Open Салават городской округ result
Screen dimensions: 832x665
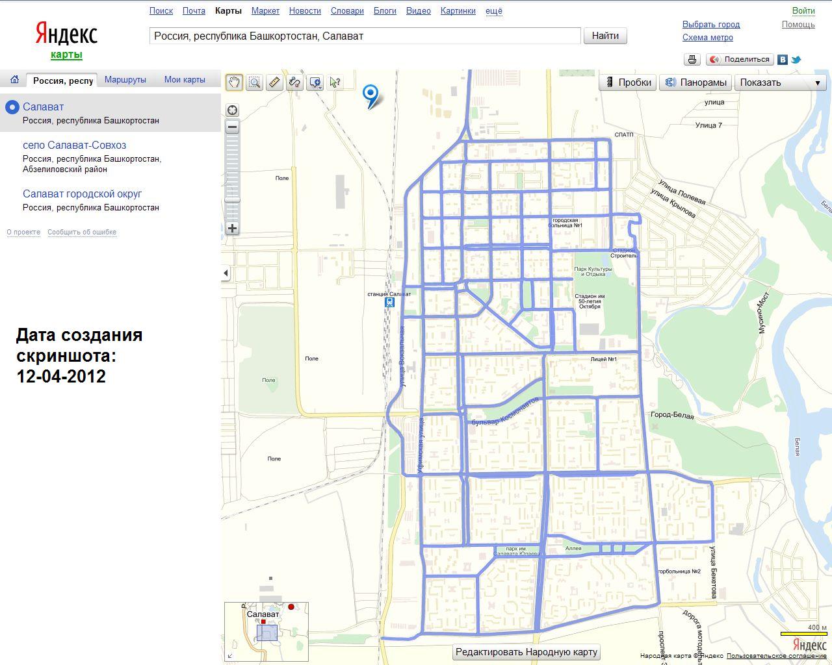[x=82, y=194]
